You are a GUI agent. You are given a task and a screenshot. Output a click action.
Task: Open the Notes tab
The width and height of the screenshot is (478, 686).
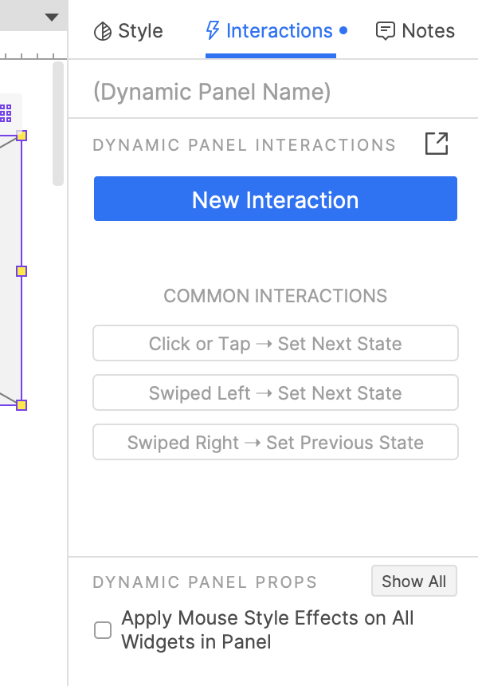pos(416,31)
